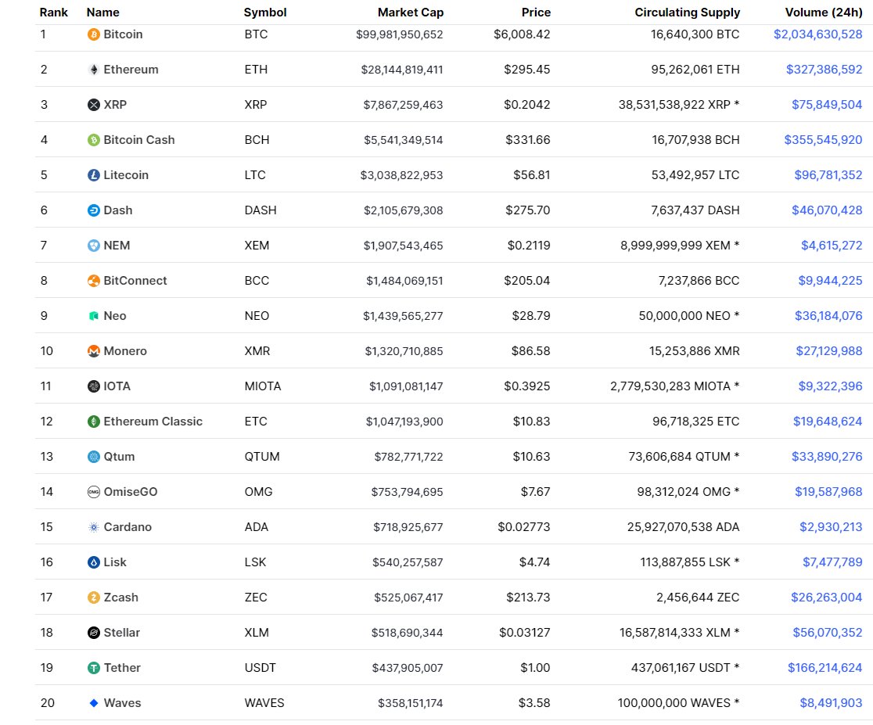
Task: Select Lisk price $4.74
Action: [x=534, y=562]
